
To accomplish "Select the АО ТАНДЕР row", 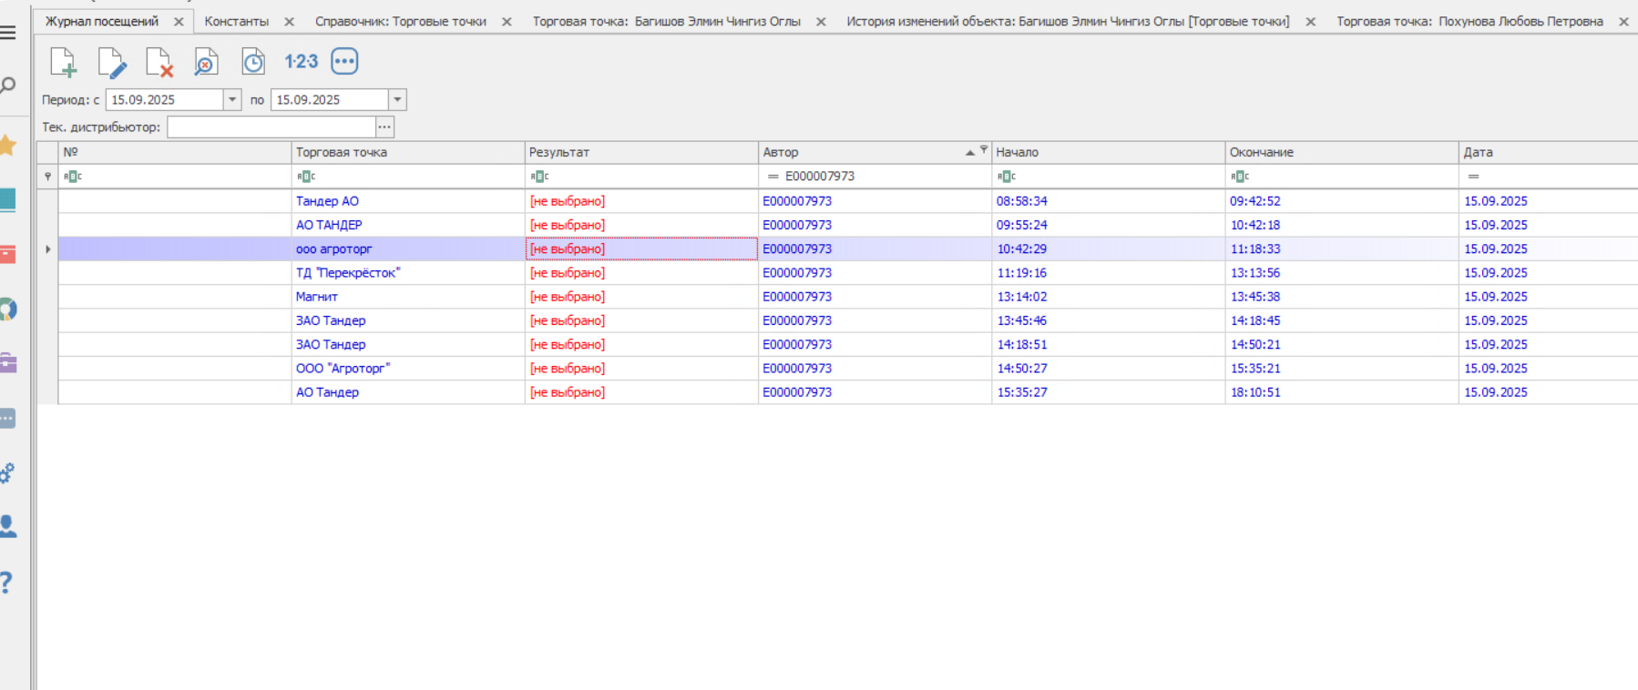I will point(847,225).
